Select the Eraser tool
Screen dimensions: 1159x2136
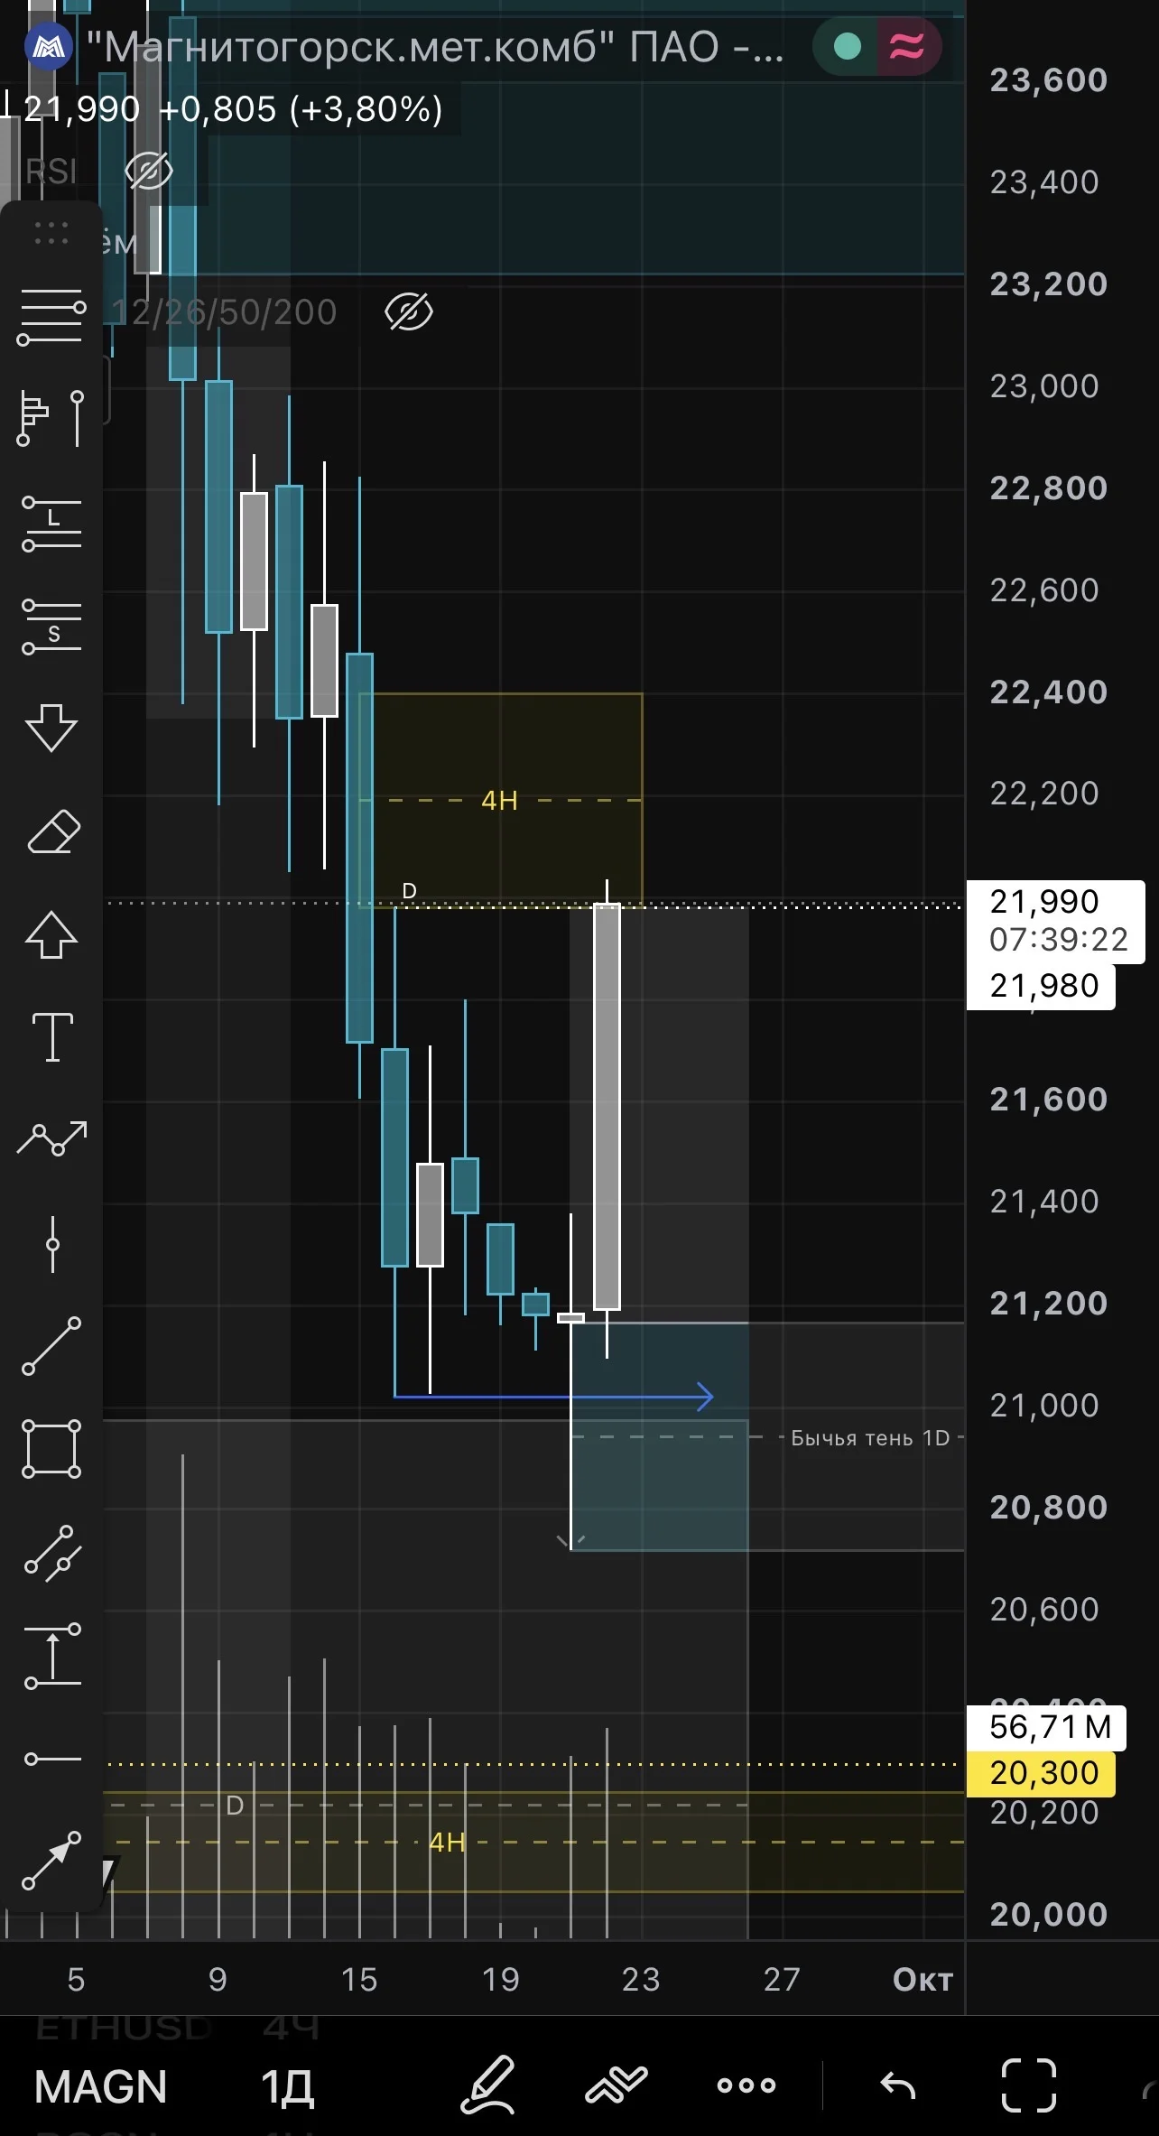pos(54,831)
